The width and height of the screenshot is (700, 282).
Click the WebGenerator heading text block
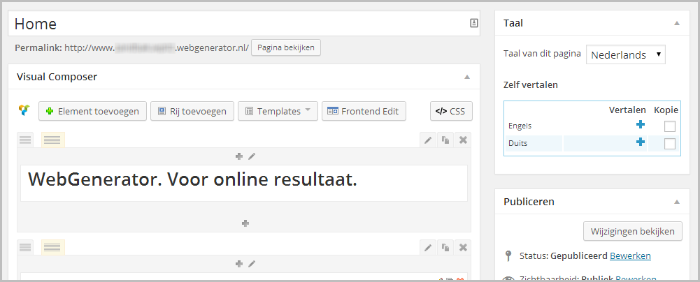[x=244, y=183]
